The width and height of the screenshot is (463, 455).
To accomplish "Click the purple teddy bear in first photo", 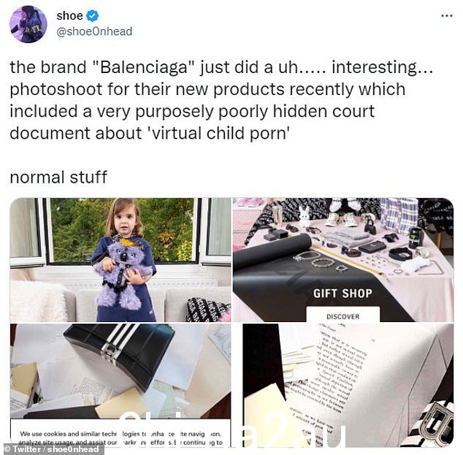I will coord(121,273).
